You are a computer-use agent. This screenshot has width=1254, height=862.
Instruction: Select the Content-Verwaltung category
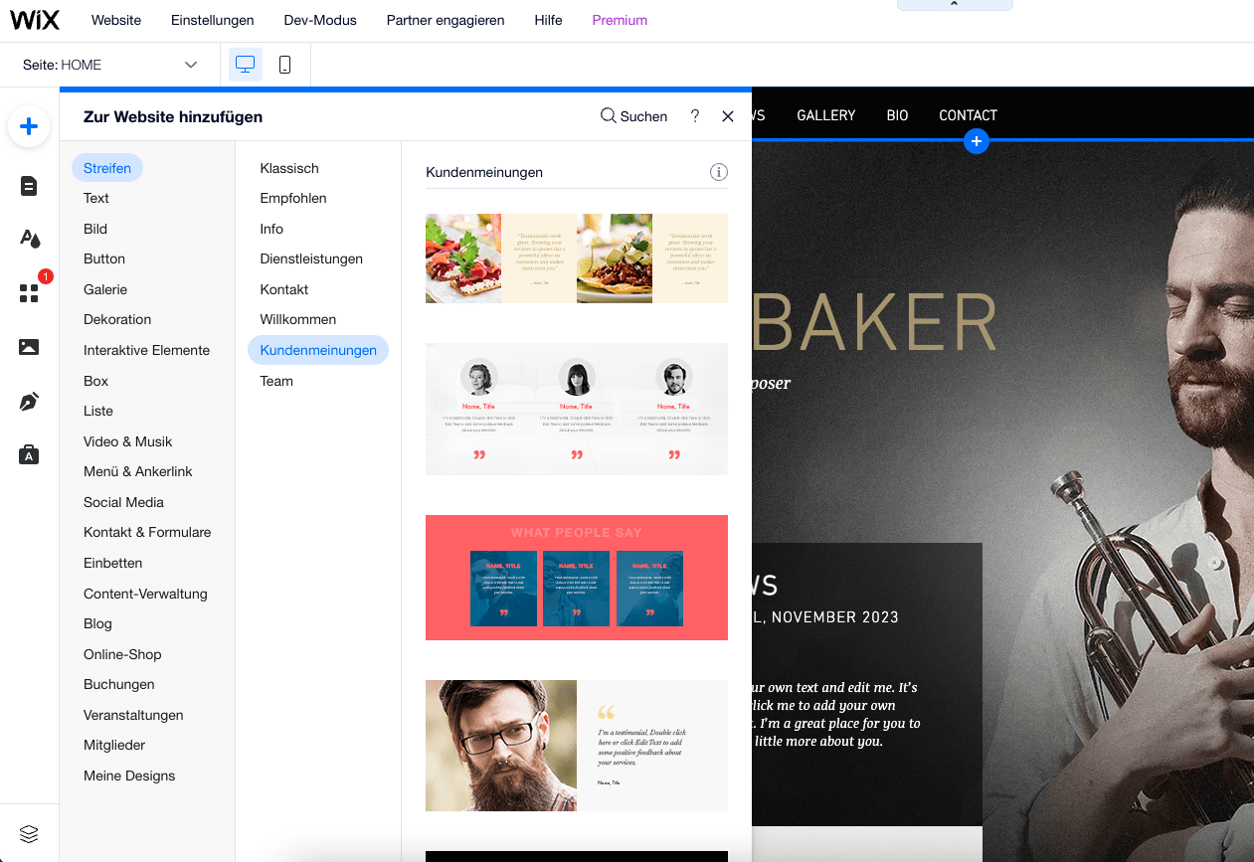coord(145,594)
